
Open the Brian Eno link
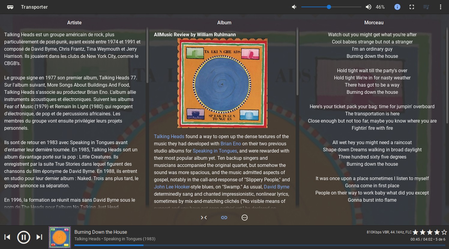(x=231, y=144)
